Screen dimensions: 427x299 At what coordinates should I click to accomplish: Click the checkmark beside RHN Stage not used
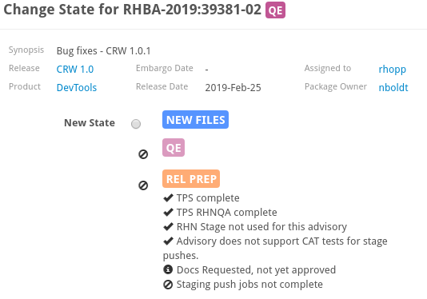(x=168, y=226)
